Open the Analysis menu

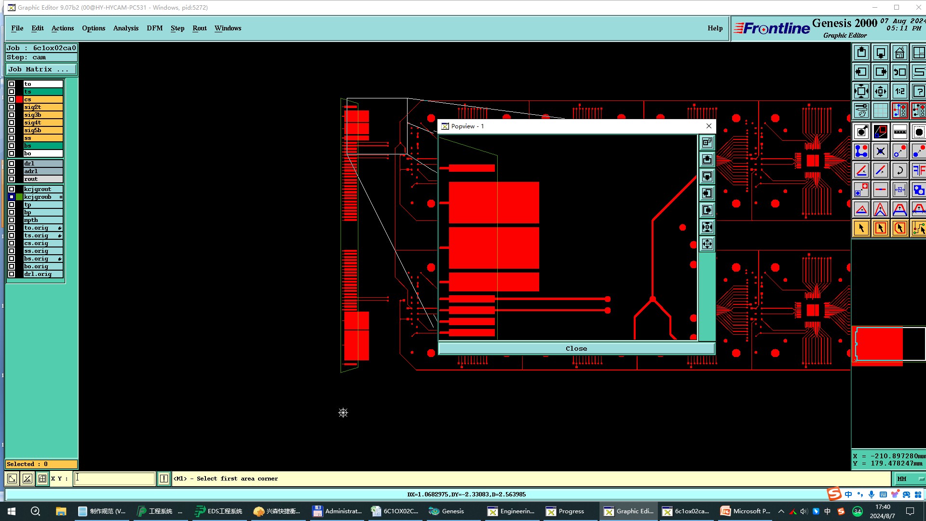click(125, 28)
